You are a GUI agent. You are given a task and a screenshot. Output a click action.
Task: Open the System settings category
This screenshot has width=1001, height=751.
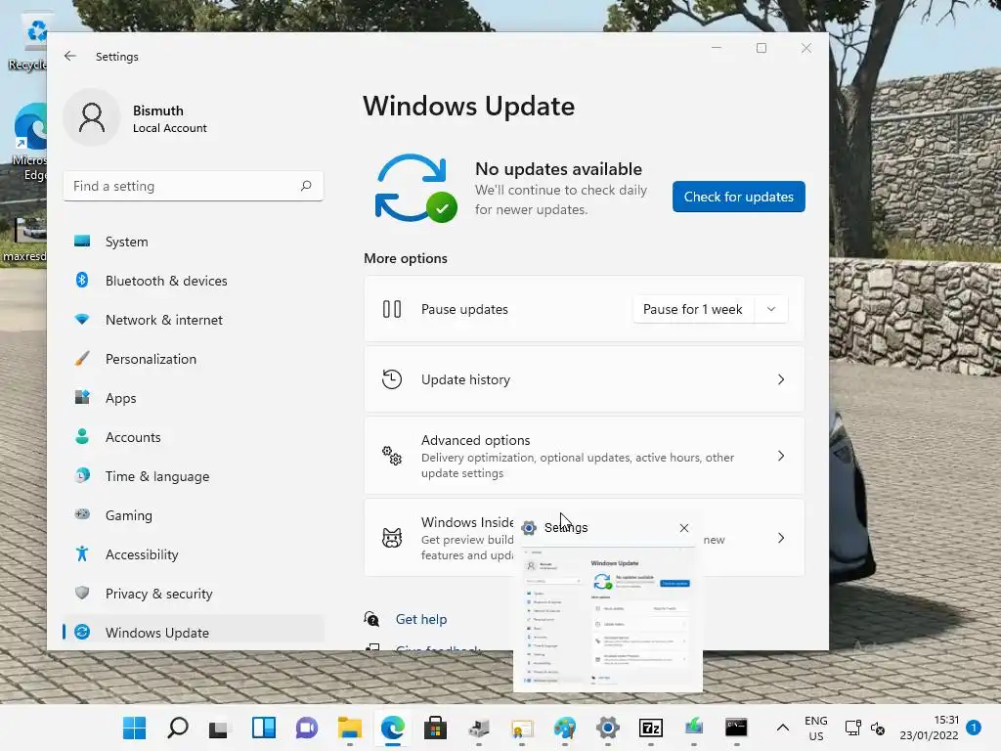point(194,242)
